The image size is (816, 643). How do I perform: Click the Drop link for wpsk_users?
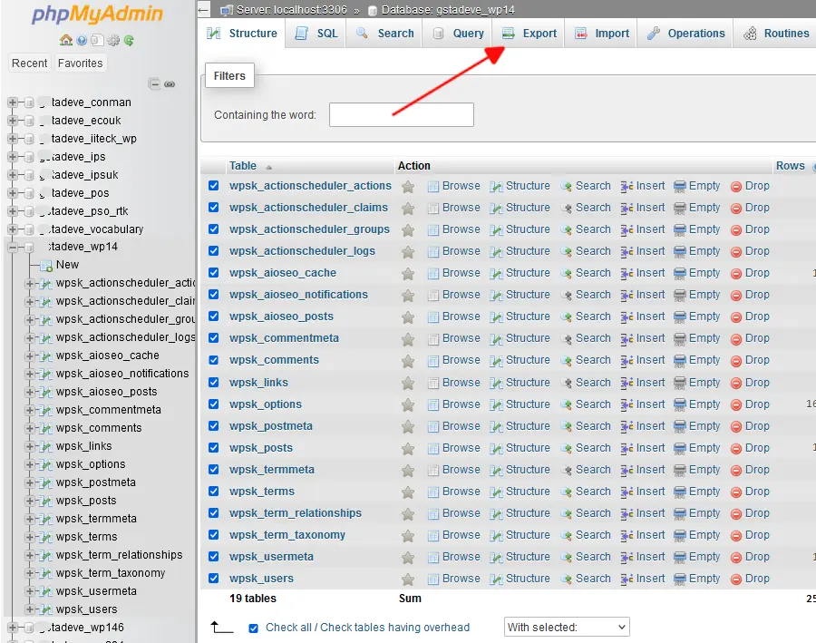pos(757,579)
